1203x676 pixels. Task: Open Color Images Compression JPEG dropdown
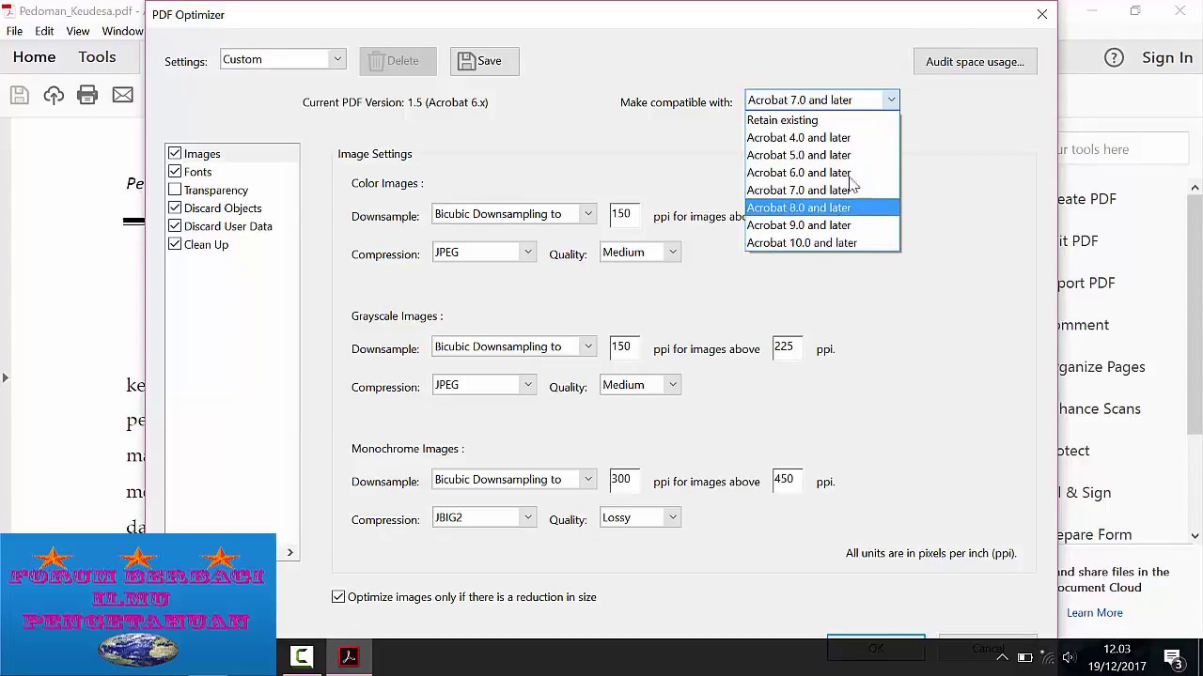coord(484,252)
